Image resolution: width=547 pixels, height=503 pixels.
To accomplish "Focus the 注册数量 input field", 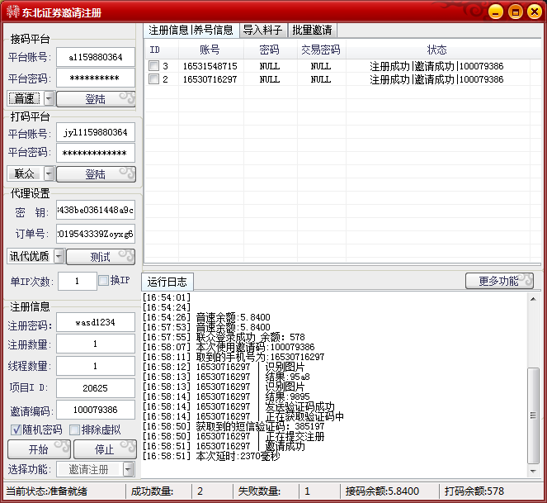I will [96, 344].
